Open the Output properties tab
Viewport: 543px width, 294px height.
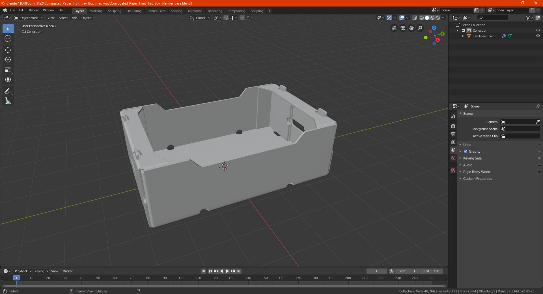point(453,134)
